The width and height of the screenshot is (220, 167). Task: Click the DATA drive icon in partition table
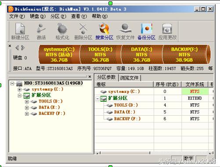(109, 112)
